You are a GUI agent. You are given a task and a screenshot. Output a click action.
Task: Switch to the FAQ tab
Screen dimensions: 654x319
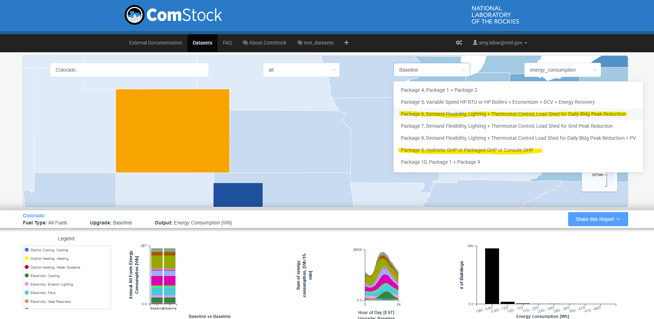coord(227,43)
